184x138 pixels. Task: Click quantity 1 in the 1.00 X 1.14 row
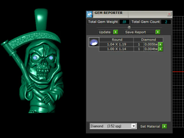139,49
